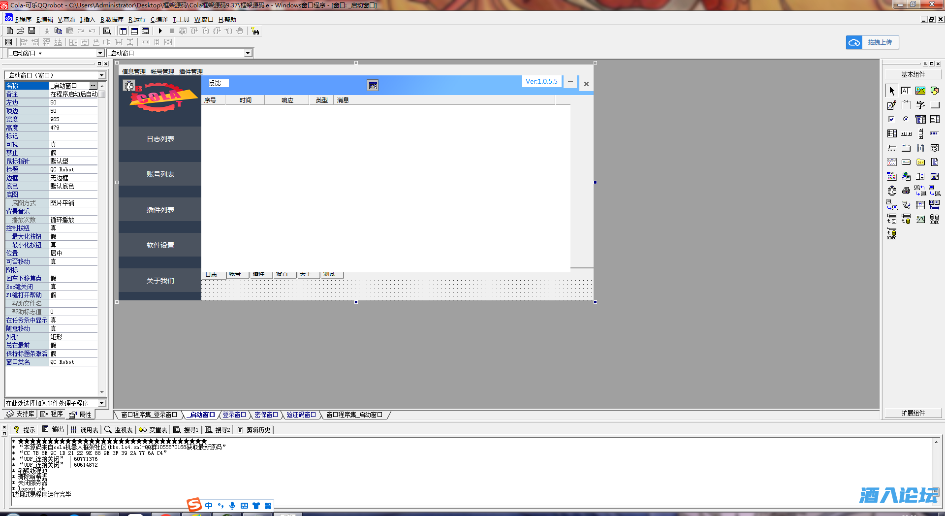This screenshot has height=516, width=945.
Task: Select the timer (clock) component in toolbox
Action: [x=892, y=191]
